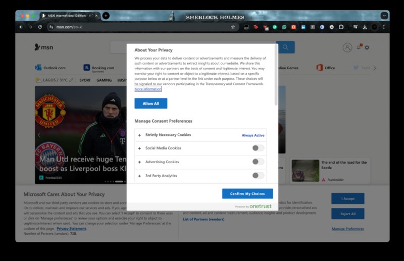Viewport: 404px width, 261px height.
Task: Click Allow All button
Action: click(x=150, y=103)
